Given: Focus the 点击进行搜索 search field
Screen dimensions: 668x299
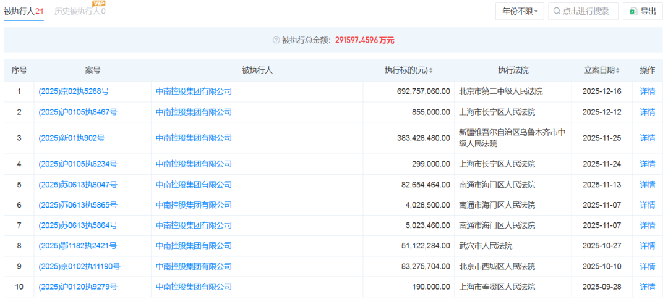Looking at the screenshot, I should (x=583, y=12).
